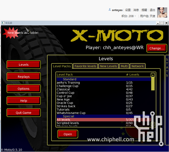Open the Replays menu button

[24, 77]
